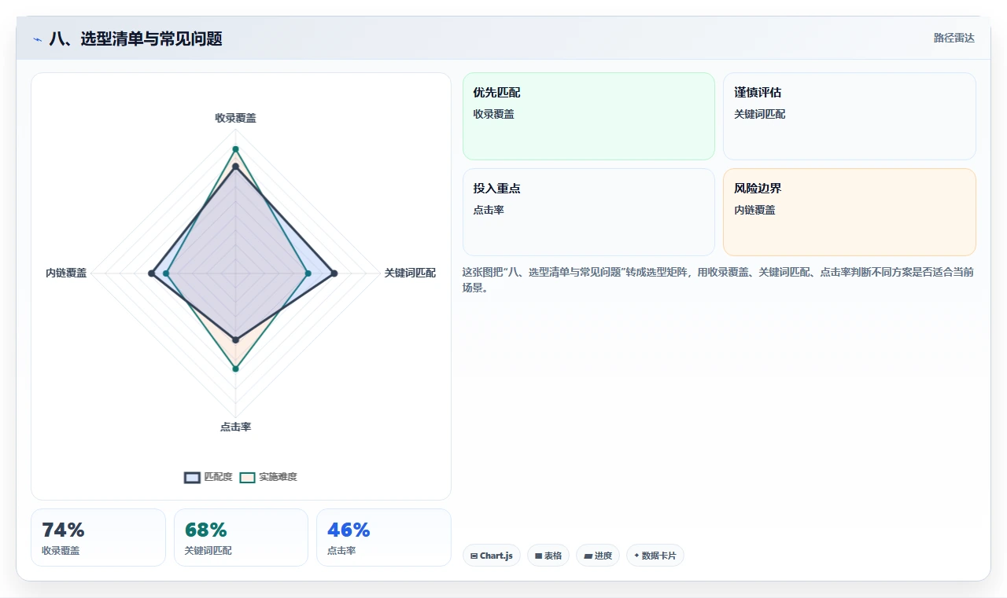This screenshot has height=598, width=1007.
Task: Open the 74% 收录覆盖 stat card
Action: 98,537
